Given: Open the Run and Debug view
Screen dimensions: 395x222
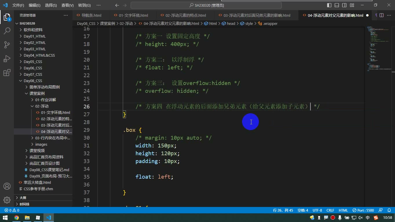Looking at the screenshot, I should tap(7, 59).
